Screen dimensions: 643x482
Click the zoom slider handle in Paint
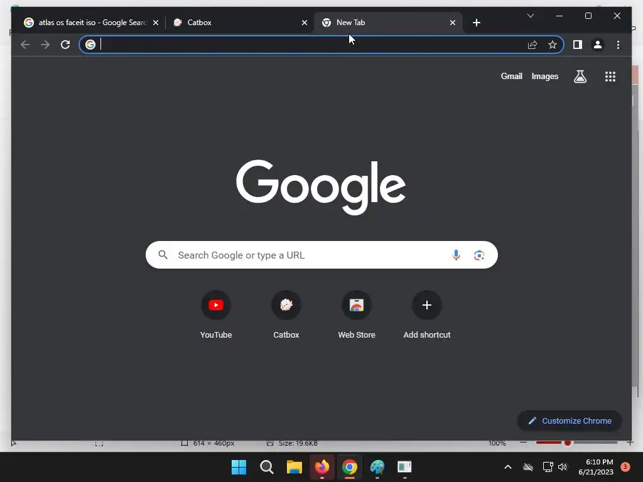pos(568,443)
